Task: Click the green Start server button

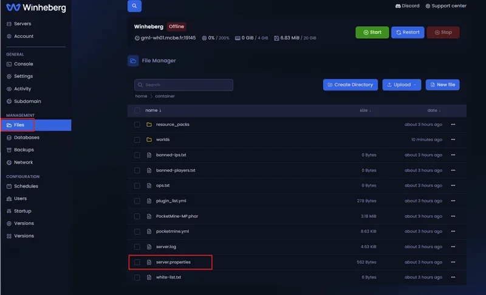Action: [x=372, y=32]
